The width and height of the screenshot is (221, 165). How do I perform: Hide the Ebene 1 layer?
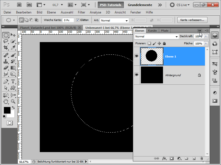tap(136, 56)
